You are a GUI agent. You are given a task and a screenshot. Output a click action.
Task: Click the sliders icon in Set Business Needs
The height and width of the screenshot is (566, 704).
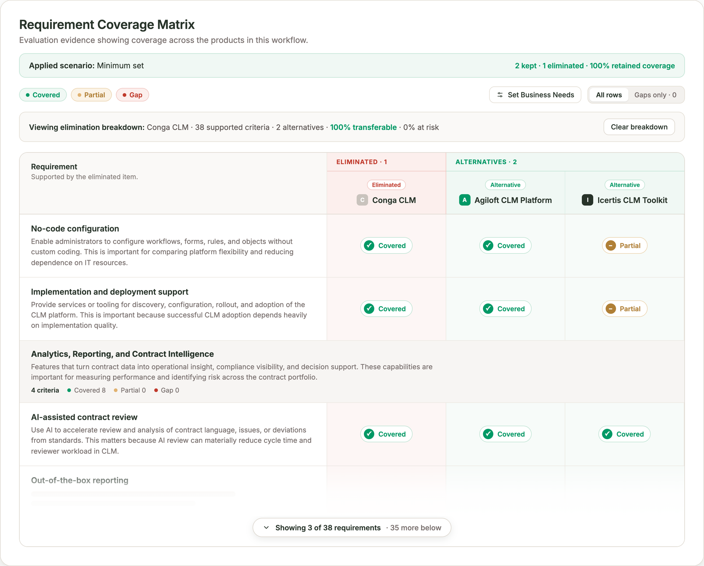(x=500, y=95)
